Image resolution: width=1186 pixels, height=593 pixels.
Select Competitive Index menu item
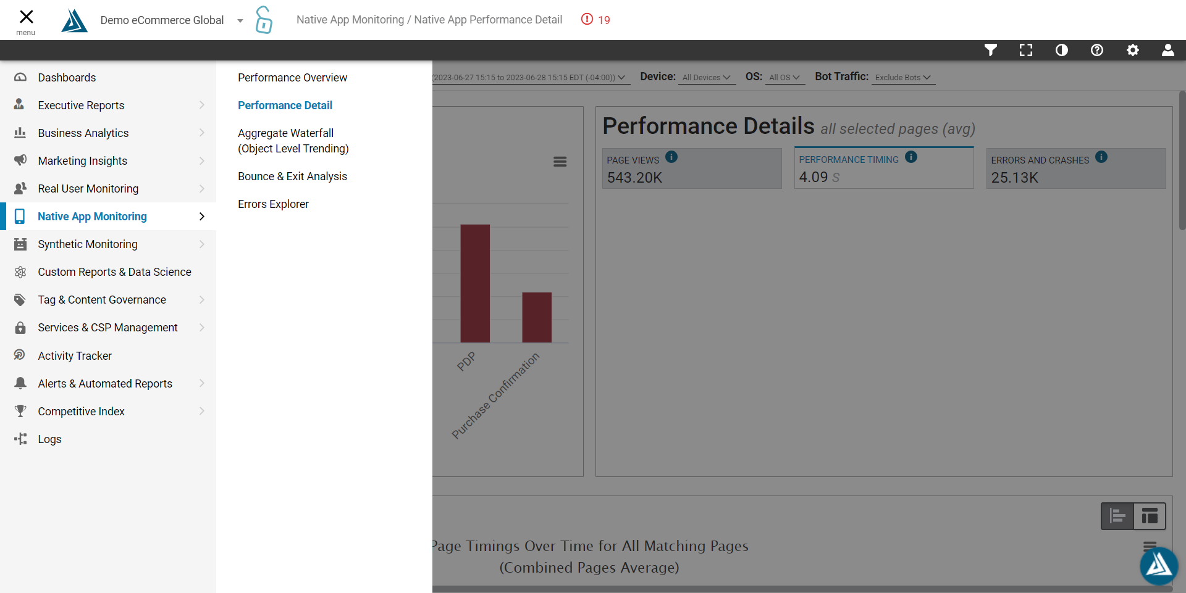[x=108, y=412]
